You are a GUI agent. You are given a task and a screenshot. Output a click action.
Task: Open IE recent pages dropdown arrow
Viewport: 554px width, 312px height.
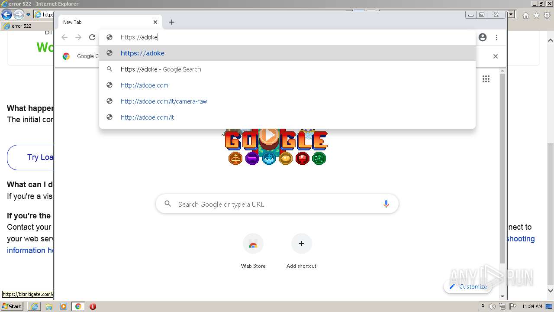click(x=28, y=15)
